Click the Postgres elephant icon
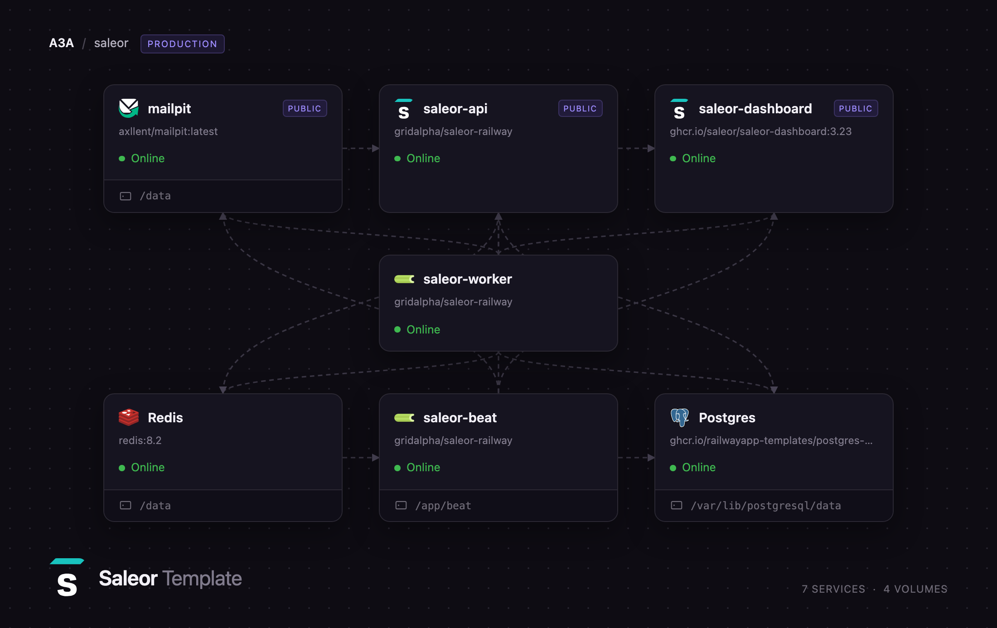Screen dimensions: 997x628 click(680, 417)
